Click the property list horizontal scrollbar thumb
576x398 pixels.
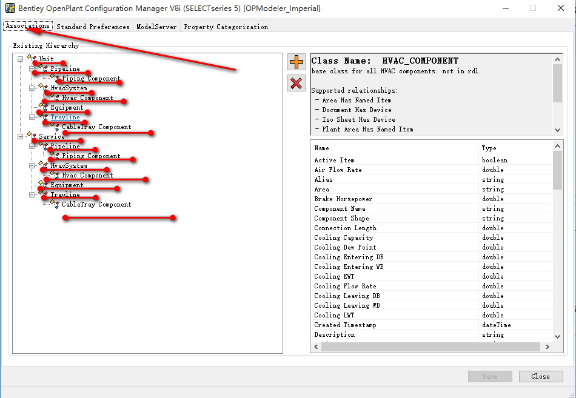click(x=430, y=347)
